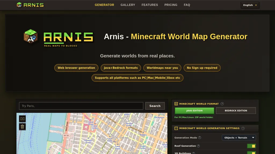Show the Roof Generation help tooltip
This screenshot has height=154, width=275.
(x=198, y=146)
